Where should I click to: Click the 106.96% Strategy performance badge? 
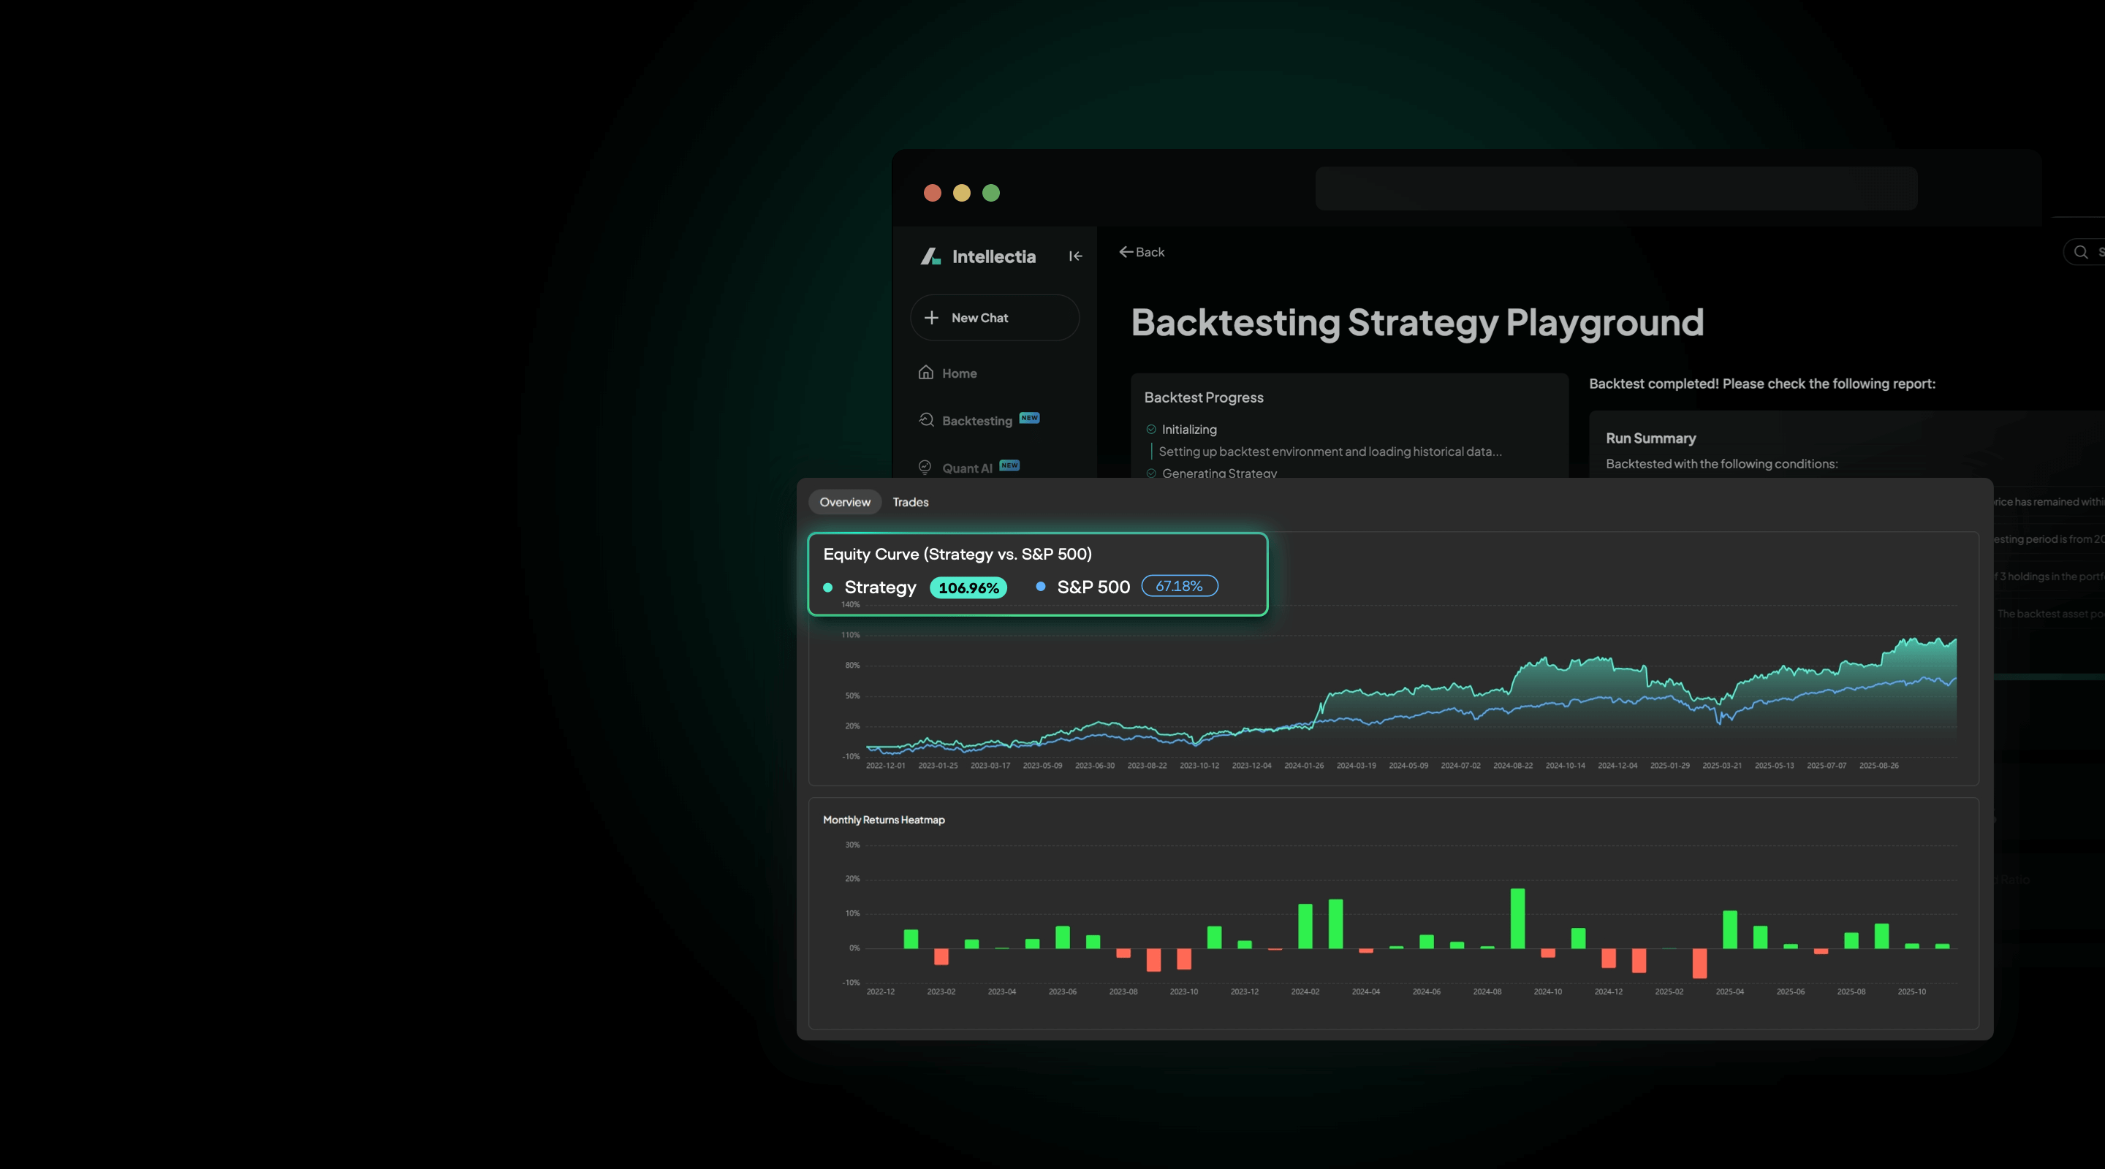point(968,587)
